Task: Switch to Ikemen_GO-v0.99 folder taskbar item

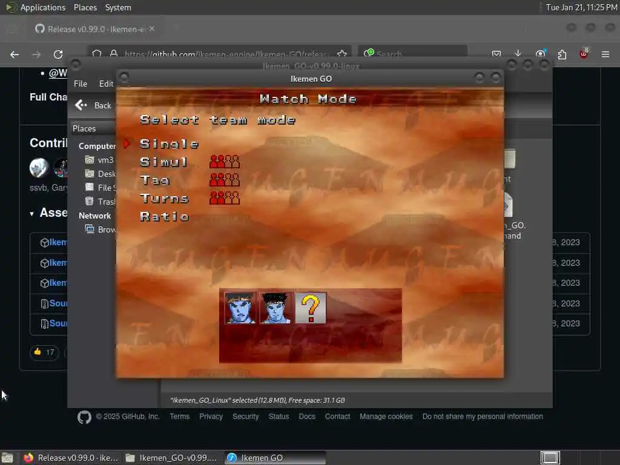Action: [171, 458]
